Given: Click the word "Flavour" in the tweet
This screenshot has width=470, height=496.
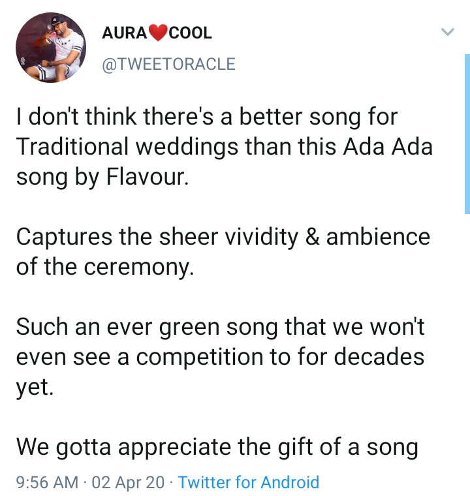Looking at the screenshot, I should click(147, 176).
